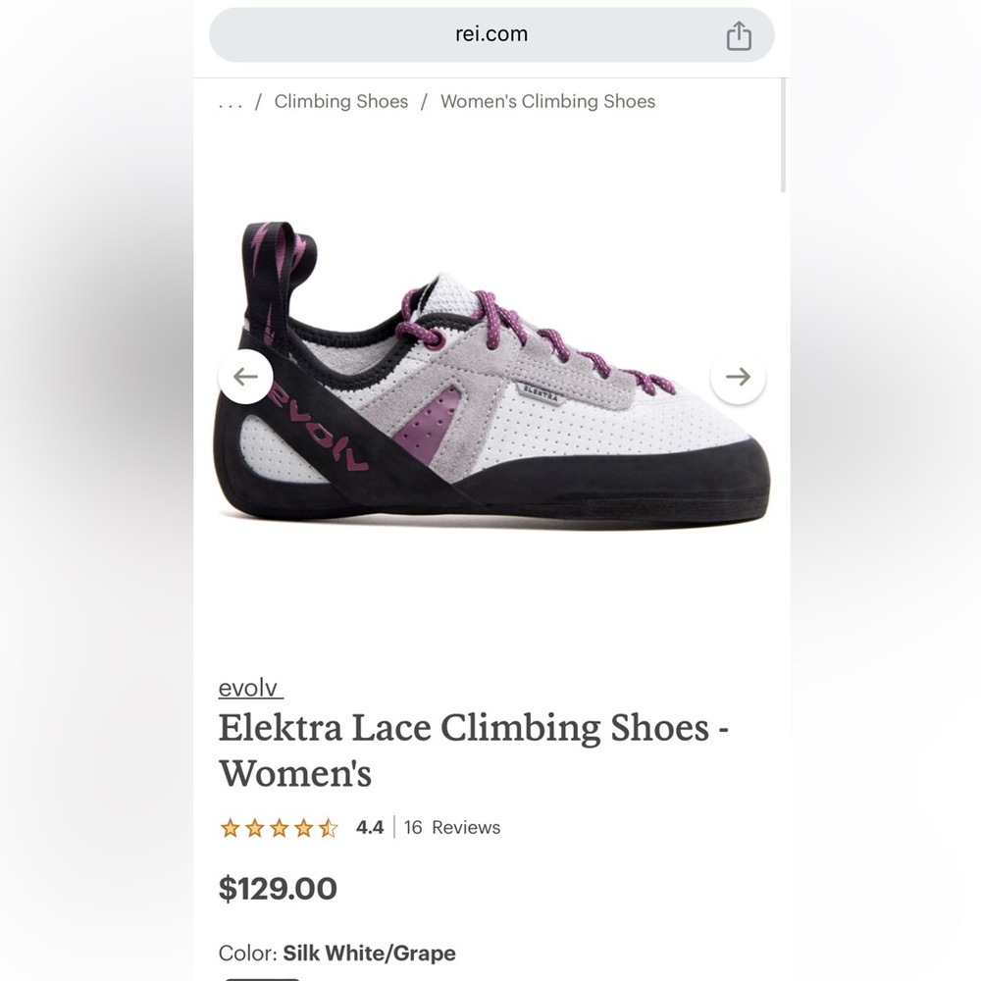The image size is (981, 981).
Task: Tap the 4.4 rating score
Action: pos(368,828)
